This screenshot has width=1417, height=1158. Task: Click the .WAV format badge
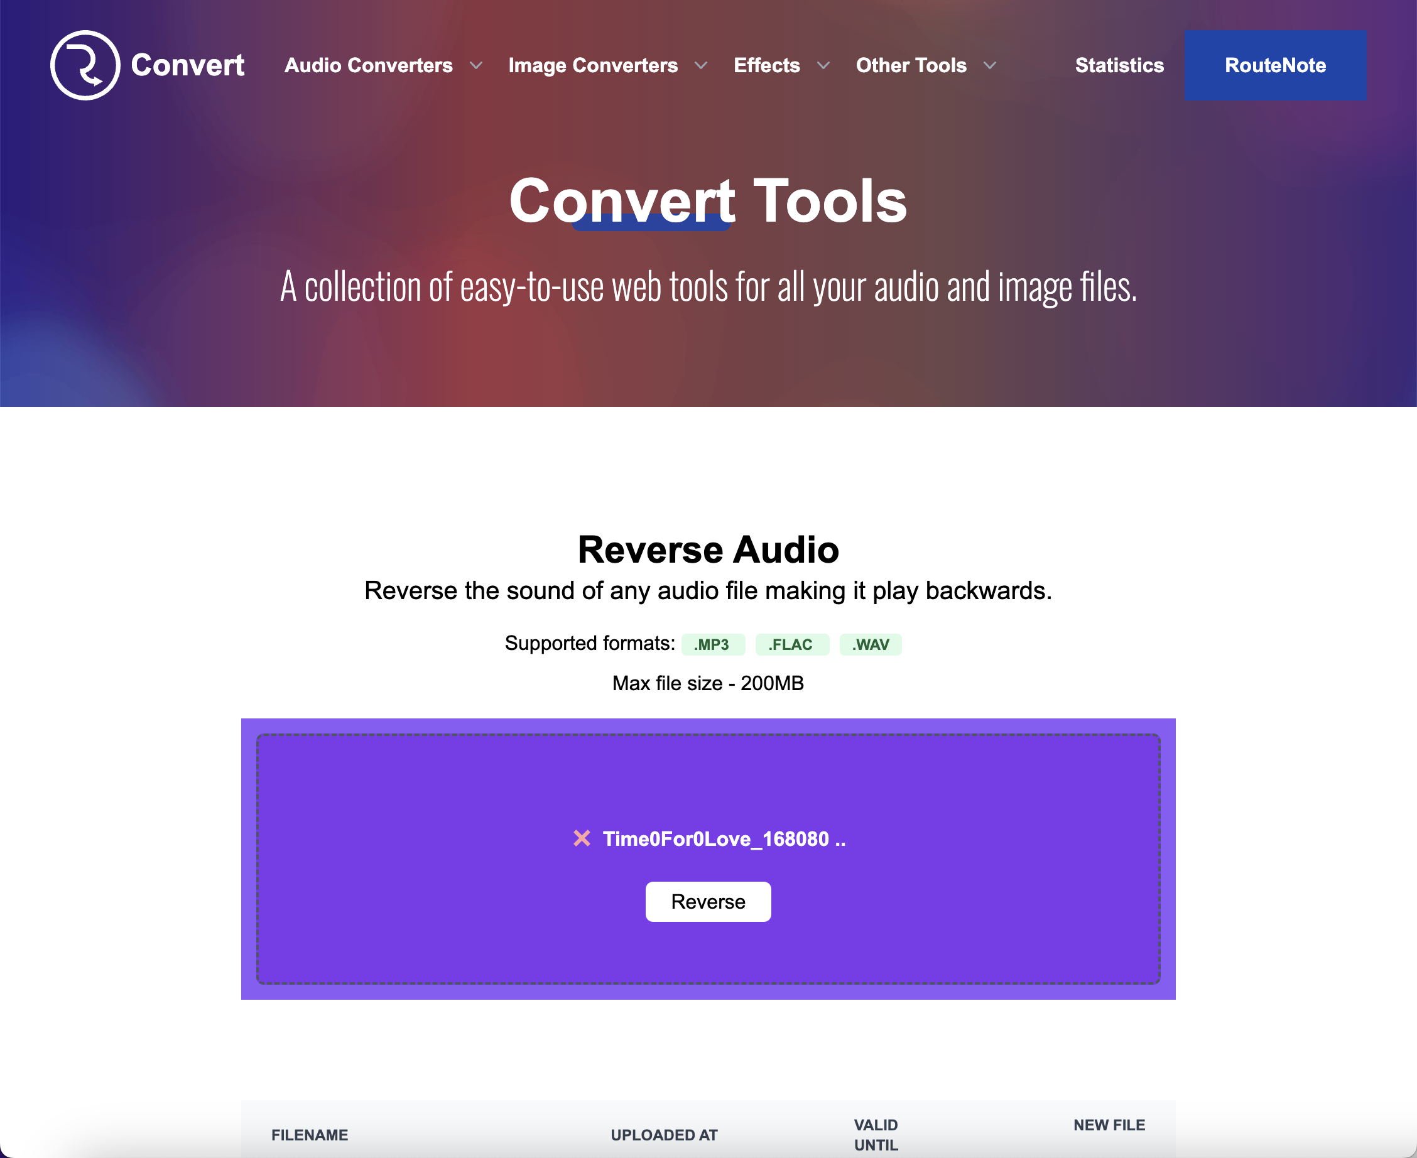870,644
